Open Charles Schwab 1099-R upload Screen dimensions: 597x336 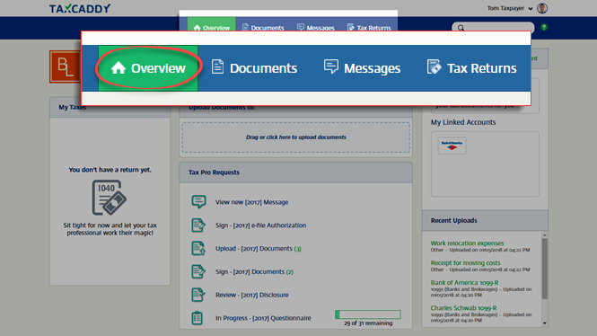pyautogui.click(x=463, y=308)
